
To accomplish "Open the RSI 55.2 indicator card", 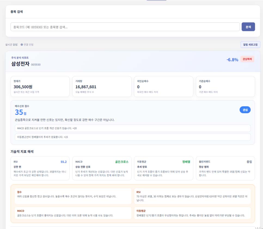I will (x=40, y=168).
